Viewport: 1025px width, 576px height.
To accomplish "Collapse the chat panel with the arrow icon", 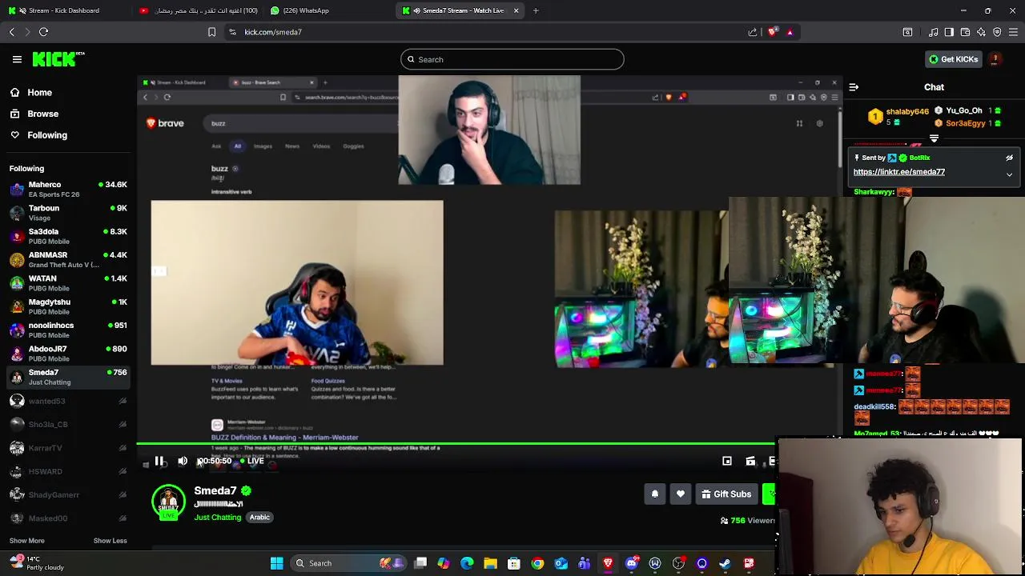I will 854,87.
